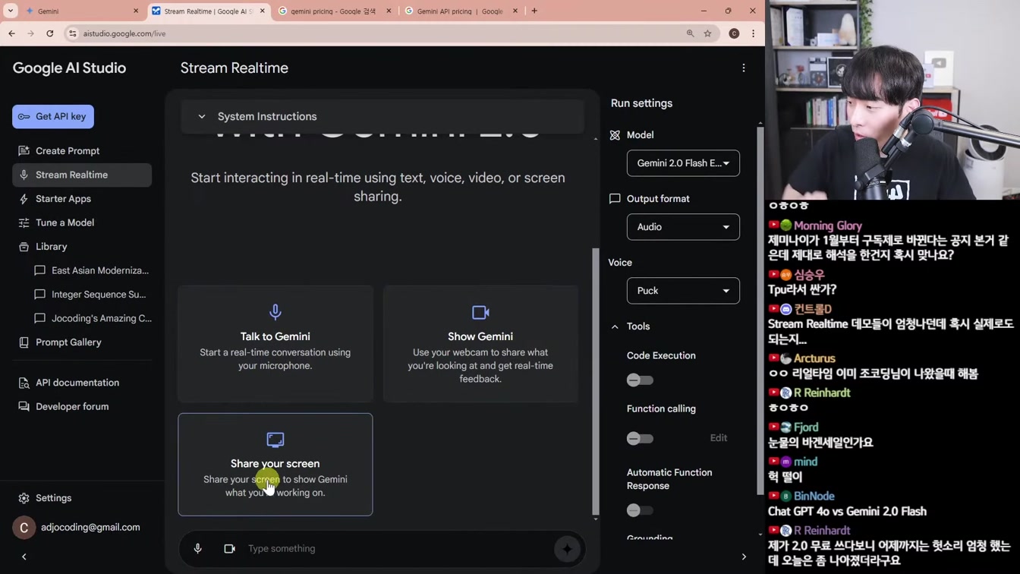Image resolution: width=1020 pixels, height=574 pixels.
Task: Click the site info icon in address bar
Action: [73, 33]
